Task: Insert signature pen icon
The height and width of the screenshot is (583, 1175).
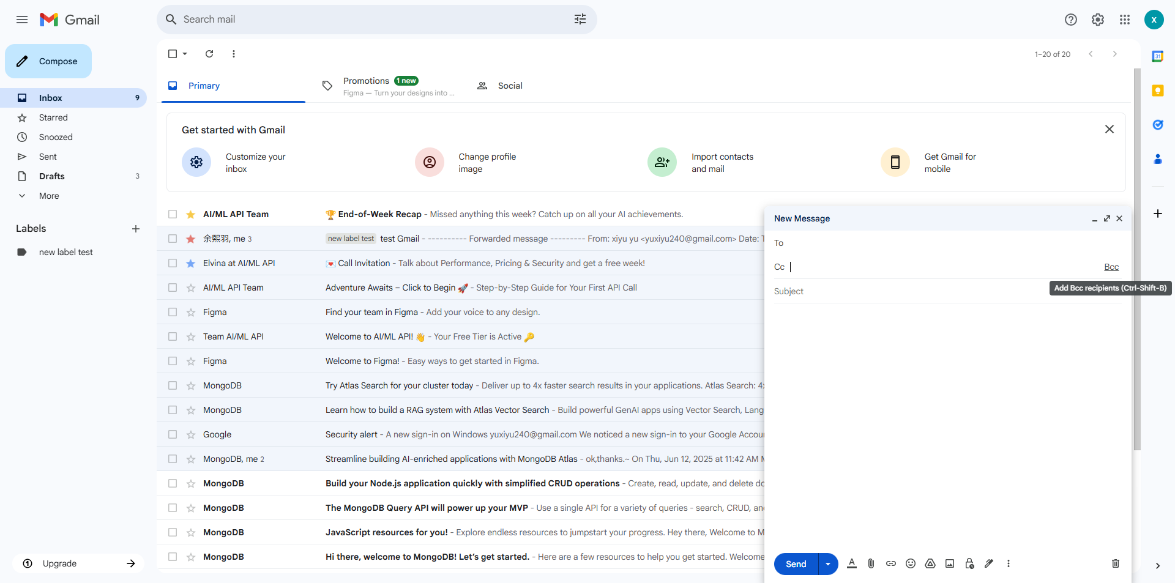Action: click(x=989, y=563)
